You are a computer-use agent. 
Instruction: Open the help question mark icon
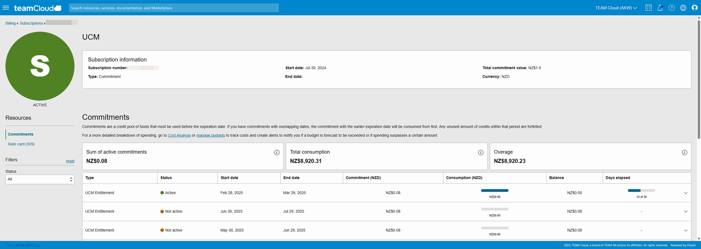tap(672, 8)
